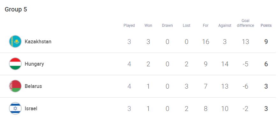This screenshot has width=280, height=124.
Task: Click the Drawn column header
Action: point(167,26)
